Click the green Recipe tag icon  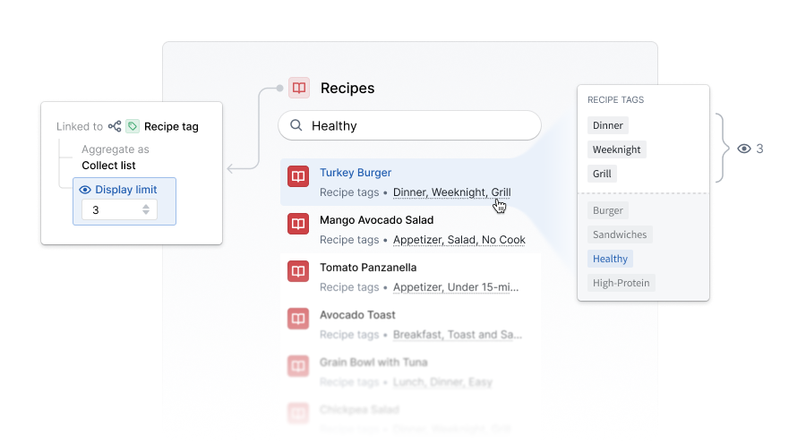[133, 126]
